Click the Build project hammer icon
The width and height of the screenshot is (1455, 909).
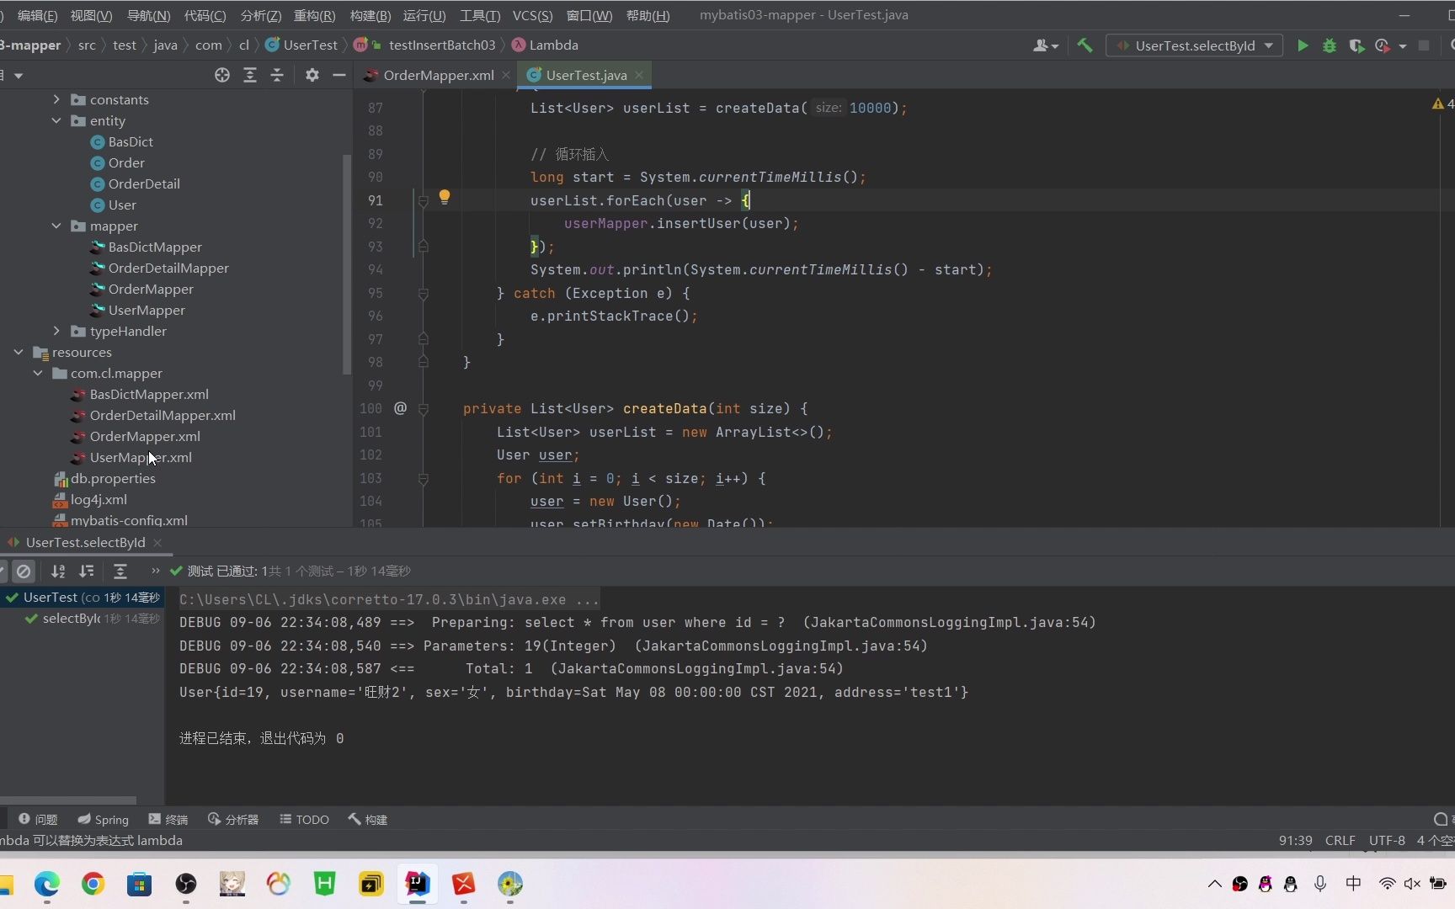coord(1085,45)
